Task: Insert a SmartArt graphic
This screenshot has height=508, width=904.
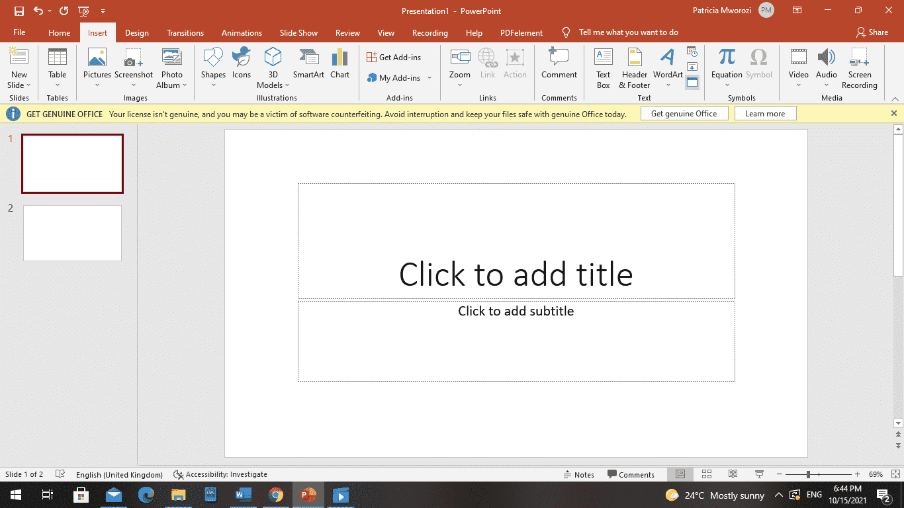Action: pyautogui.click(x=308, y=63)
